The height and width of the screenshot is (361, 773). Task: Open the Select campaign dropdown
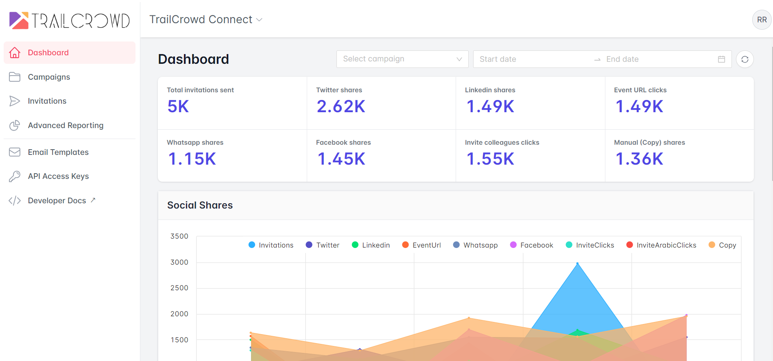(402, 59)
